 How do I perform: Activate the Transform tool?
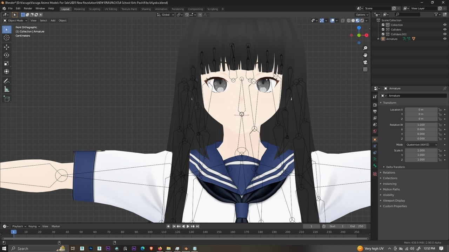(x=7, y=71)
